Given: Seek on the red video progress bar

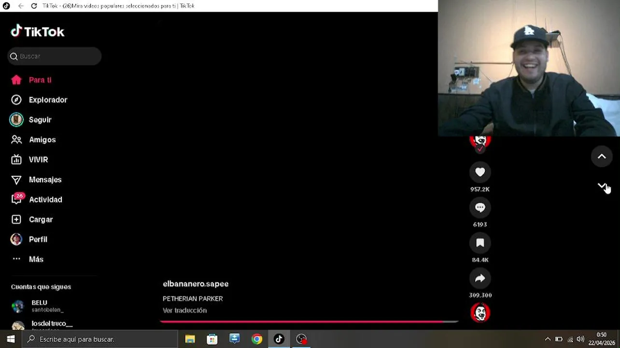Looking at the screenshot, I should (309, 321).
